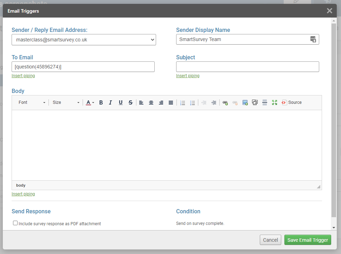Expand the Size dropdown
Screen dimensions: 341x254
click(66, 102)
